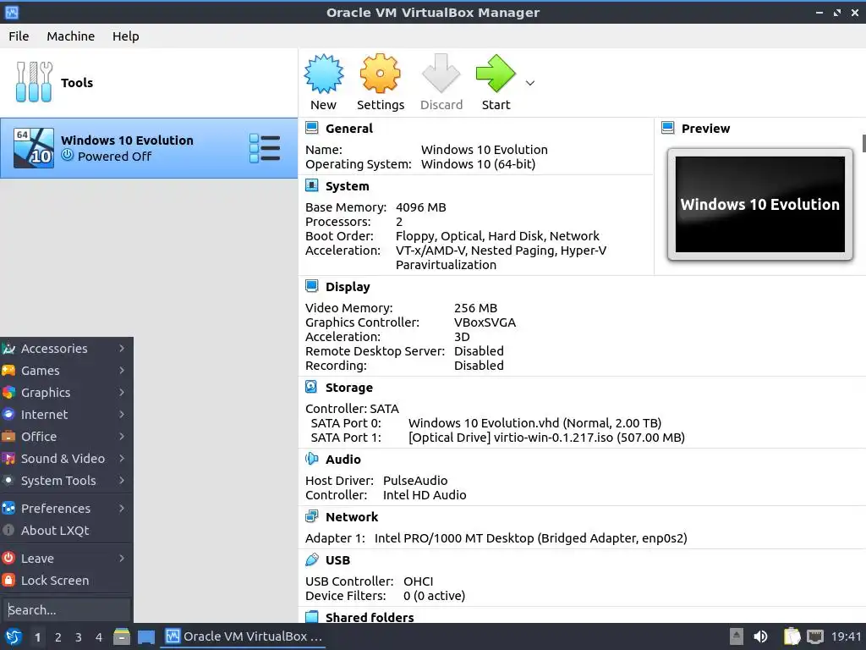Expand the Accessories submenu

pyautogui.click(x=66, y=348)
